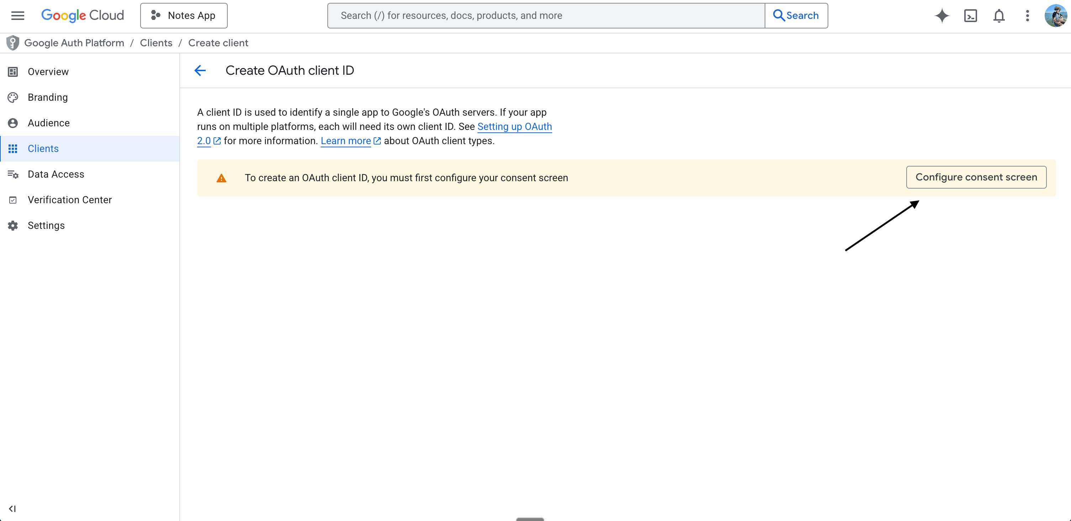The image size is (1071, 521).
Task: Open the Setting up OAuth 2.0 link
Action: [514, 126]
